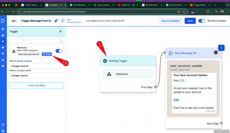Screen dimensions: 230x133
Task: Click the site info icon in address bar
Action: [20, 12]
